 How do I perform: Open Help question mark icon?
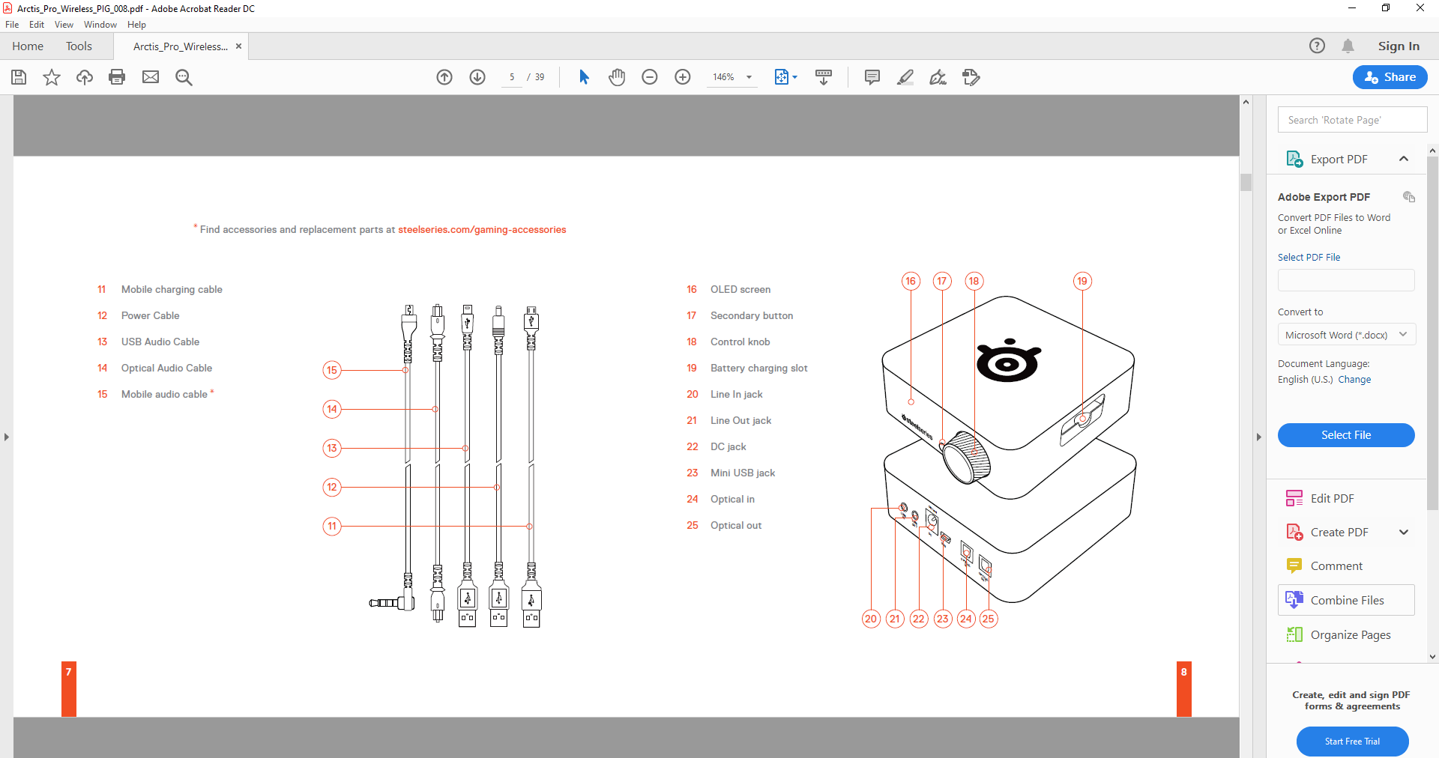[x=1317, y=46]
